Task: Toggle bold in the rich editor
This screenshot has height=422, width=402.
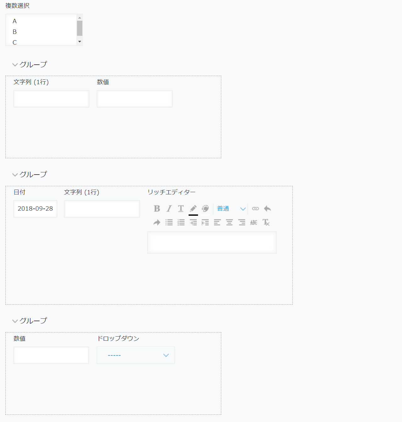Action: (x=157, y=208)
